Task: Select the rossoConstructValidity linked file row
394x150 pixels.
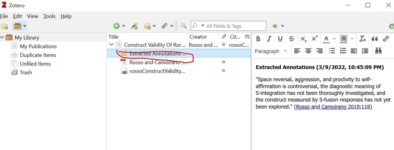Action: tap(179, 71)
